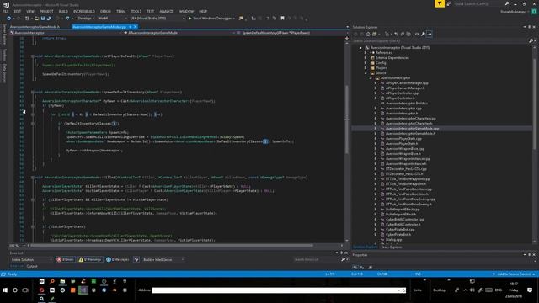The image size is (539, 303).
Task: Toggle the Messages filter in Error List
Action: [x=117, y=259]
